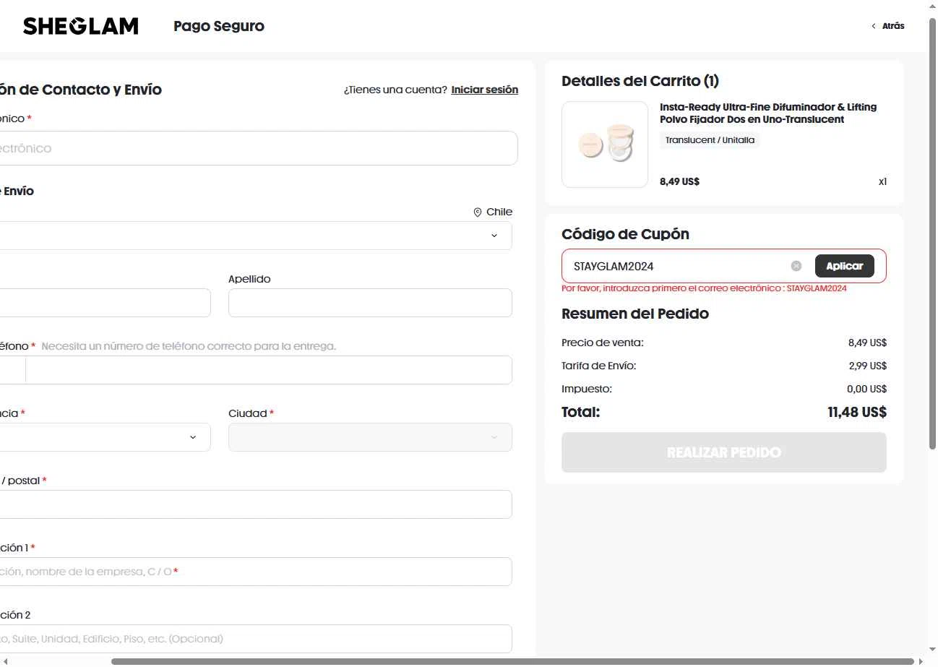Screen dimensions: 938x667
Task: Click the Total amount 11,48 US$
Action: pos(857,413)
